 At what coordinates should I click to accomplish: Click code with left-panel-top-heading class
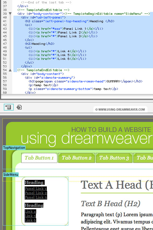pyautogui.click(x=70, y=21)
